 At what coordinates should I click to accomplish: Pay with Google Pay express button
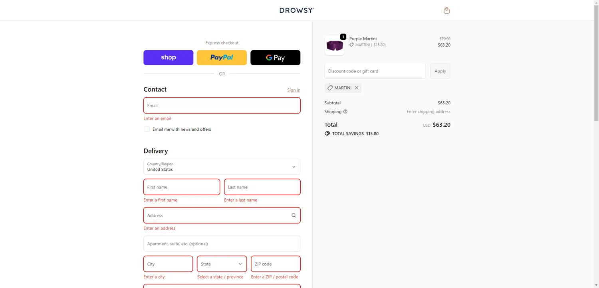click(x=275, y=58)
